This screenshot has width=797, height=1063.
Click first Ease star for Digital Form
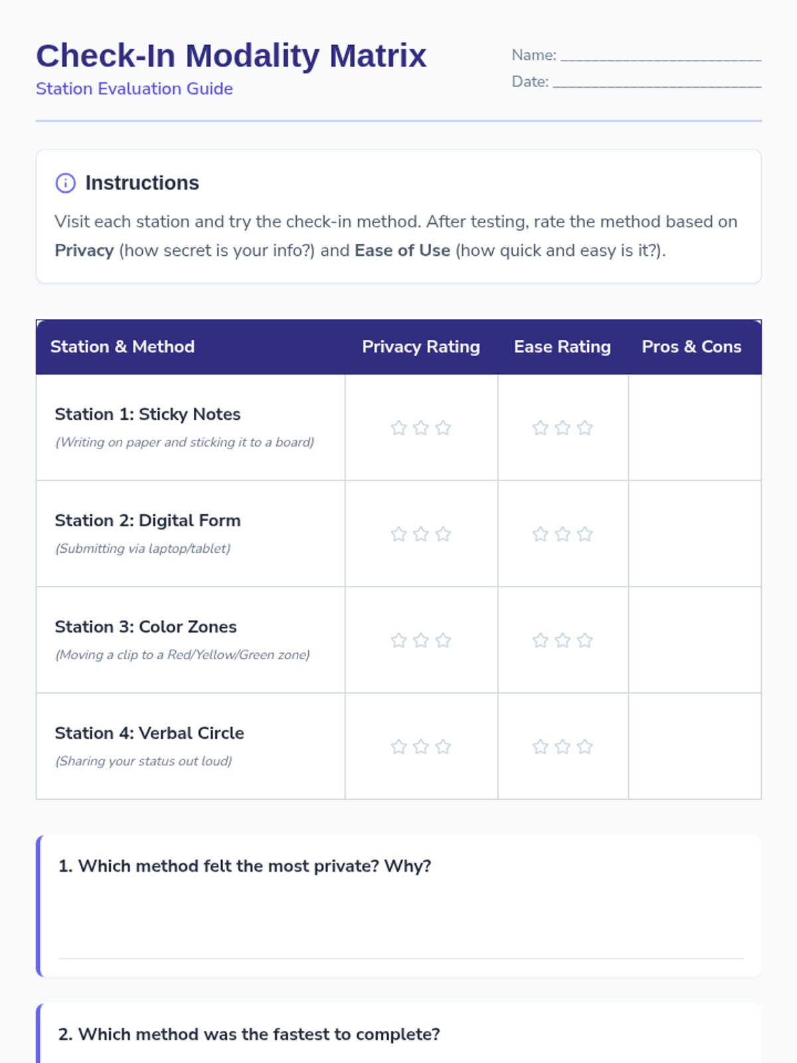tap(541, 534)
